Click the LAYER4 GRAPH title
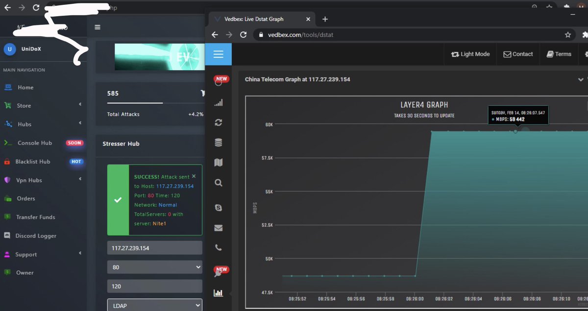 point(424,105)
